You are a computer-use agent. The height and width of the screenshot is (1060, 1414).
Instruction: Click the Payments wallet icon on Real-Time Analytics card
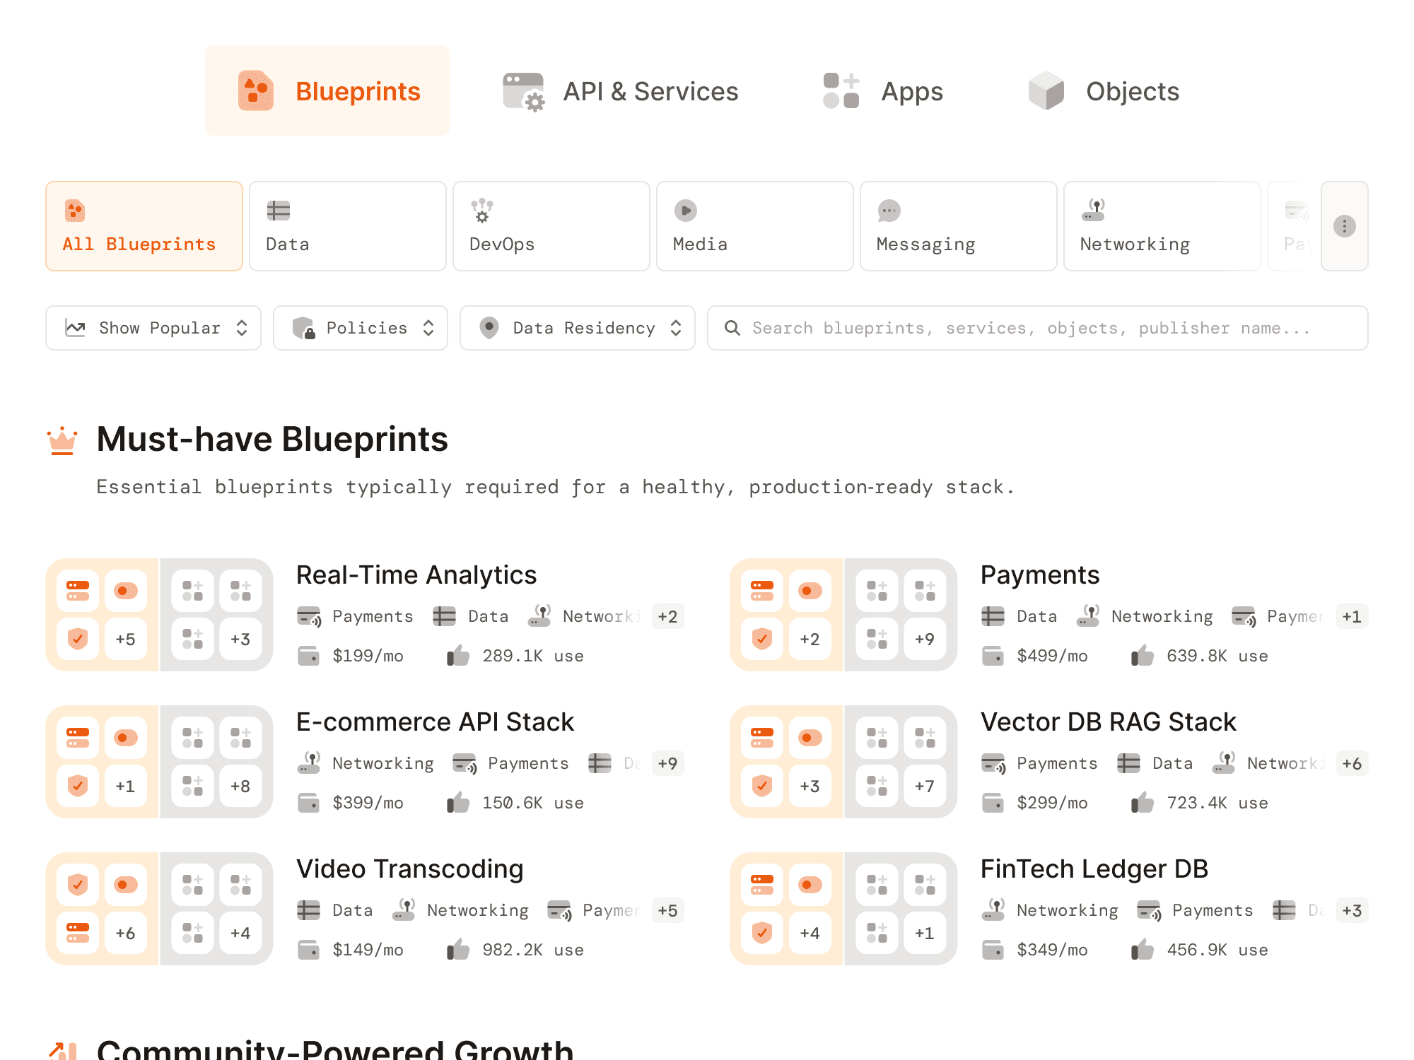point(308,616)
